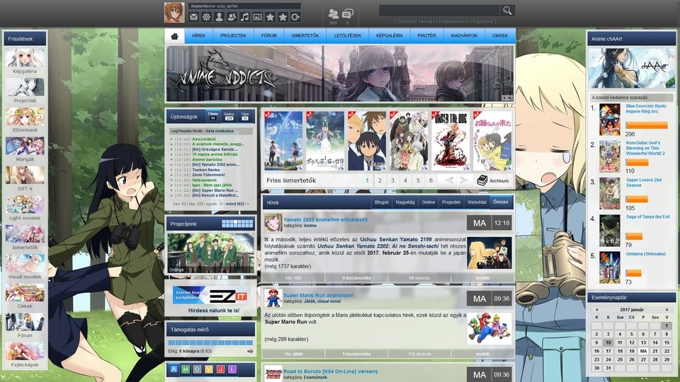Viewport: 680px width, 382px height.
Task: Go to next month in Eseménynaptár
Action: (x=667, y=310)
